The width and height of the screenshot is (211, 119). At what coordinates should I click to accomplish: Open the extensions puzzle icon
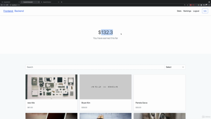click(x=201, y=5)
